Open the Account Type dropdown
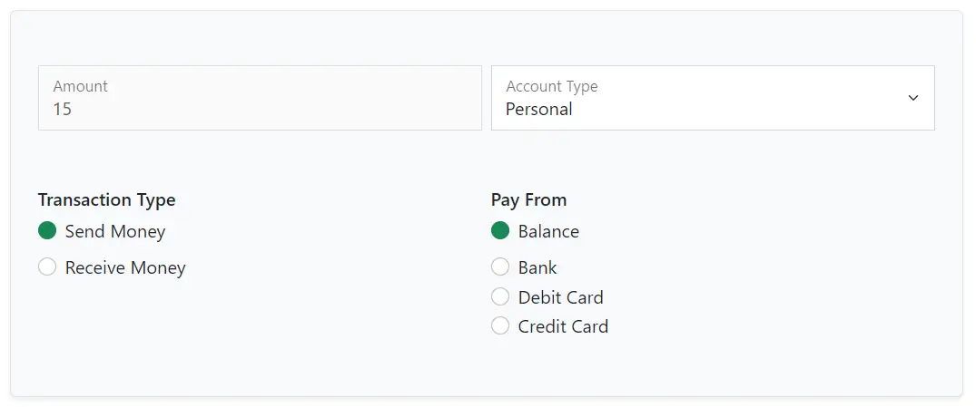The image size is (976, 407). 713,98
